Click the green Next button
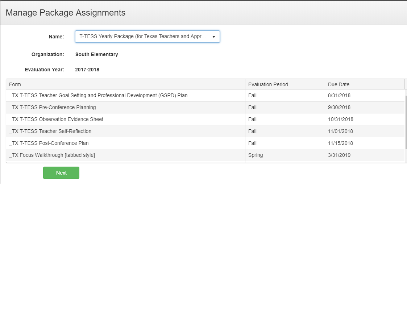The image size is (407, 326). (61, 173)
